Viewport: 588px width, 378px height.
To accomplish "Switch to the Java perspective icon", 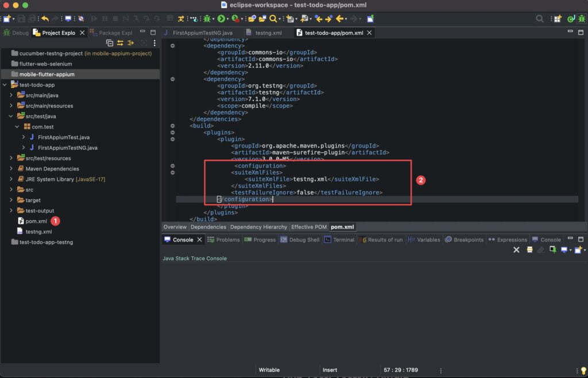I will pyautogui.click(x=571, y=19).
